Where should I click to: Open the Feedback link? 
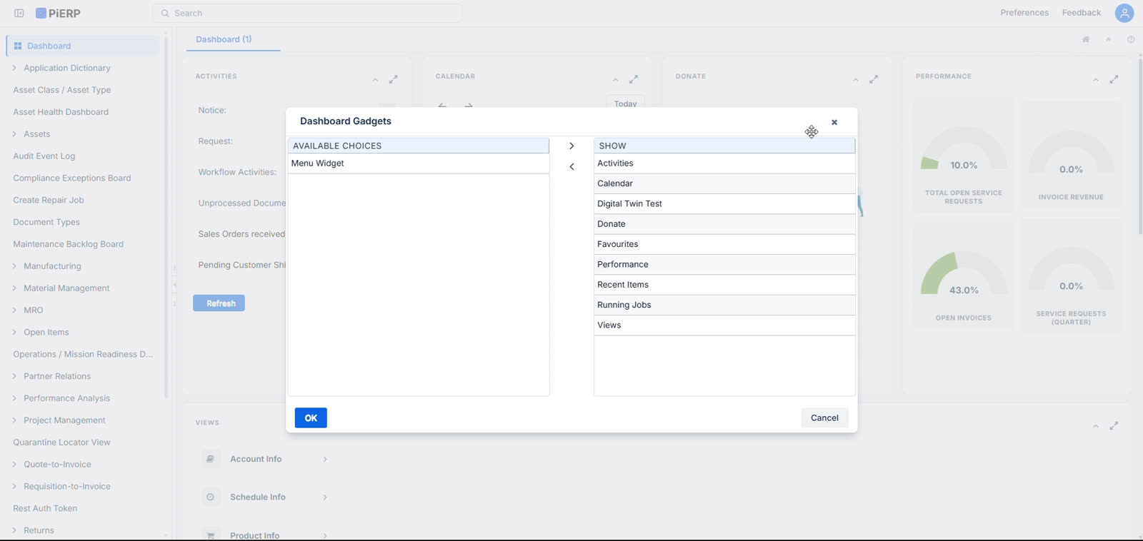coord(1082,13)
